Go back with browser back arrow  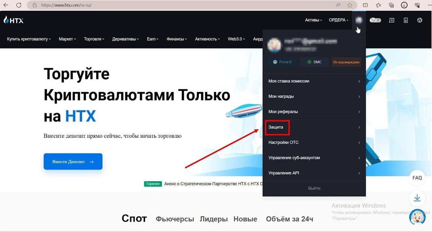pos(6,5)
